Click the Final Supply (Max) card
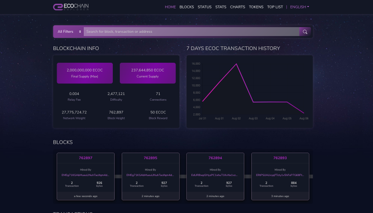The image size is (373, 213). [x=84, y=73]
